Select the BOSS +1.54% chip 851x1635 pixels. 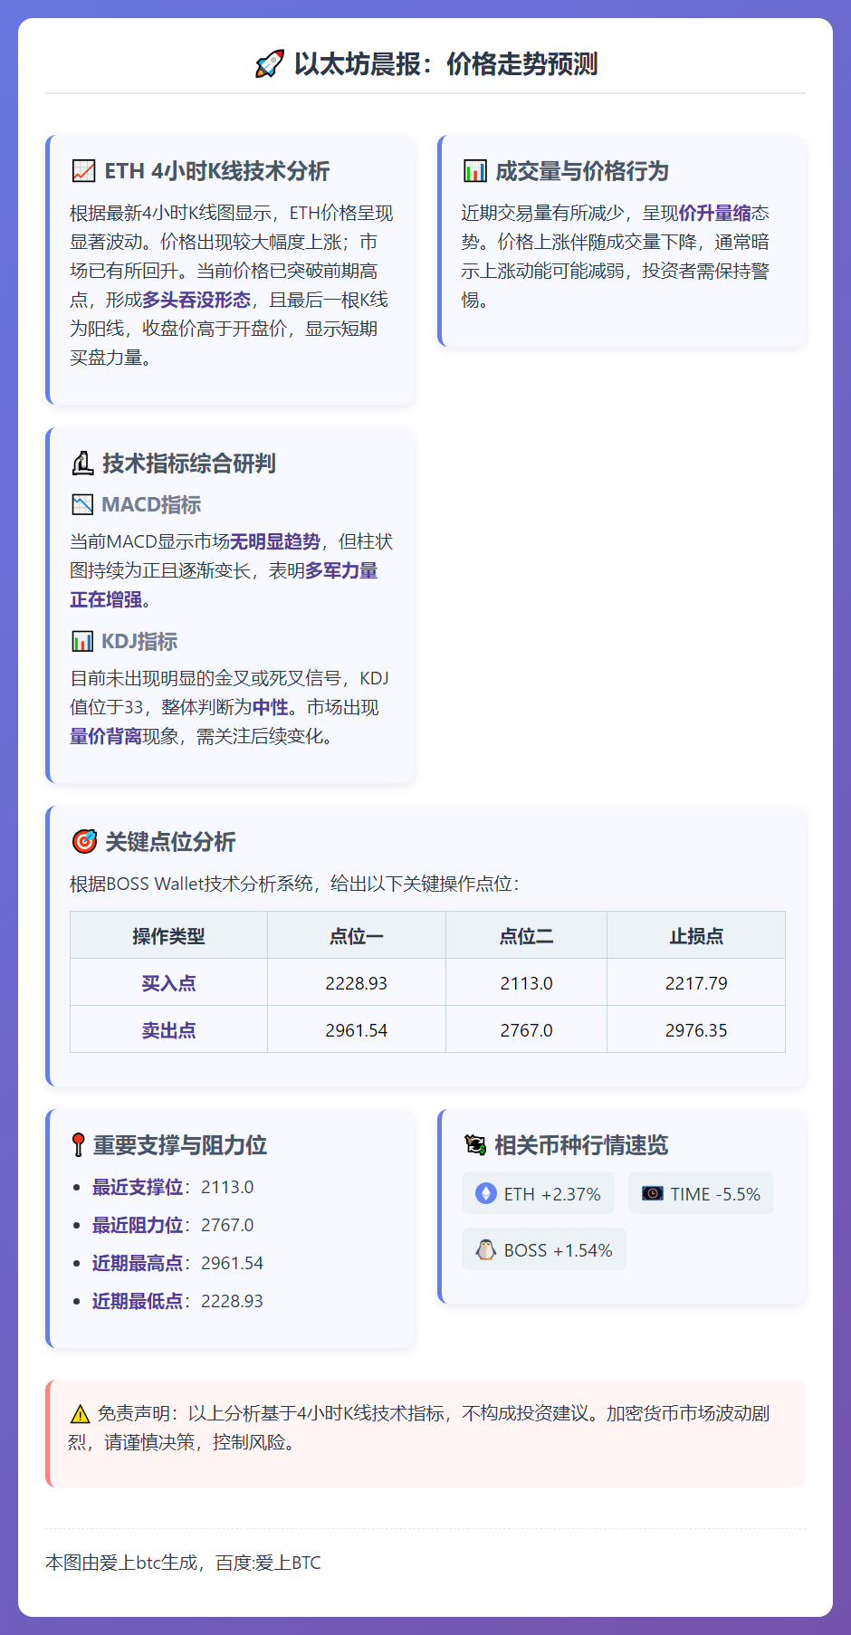tap(544, 1249)
